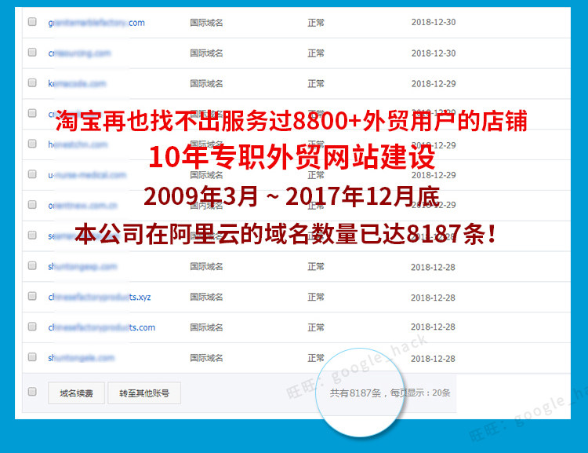Click the 域名续费 button
Image resolution: width=588 pixels, height=453 pixels.
pos(76,393)
